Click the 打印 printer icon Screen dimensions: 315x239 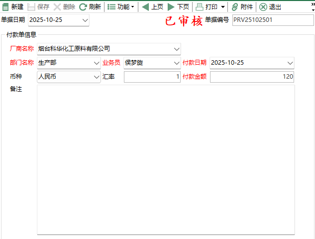pos(199,7)
